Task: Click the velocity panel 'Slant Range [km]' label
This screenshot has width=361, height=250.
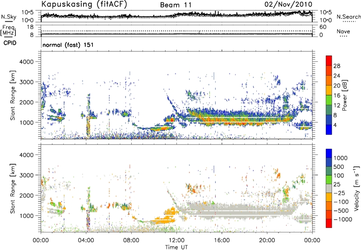Action: pos(13,188)
